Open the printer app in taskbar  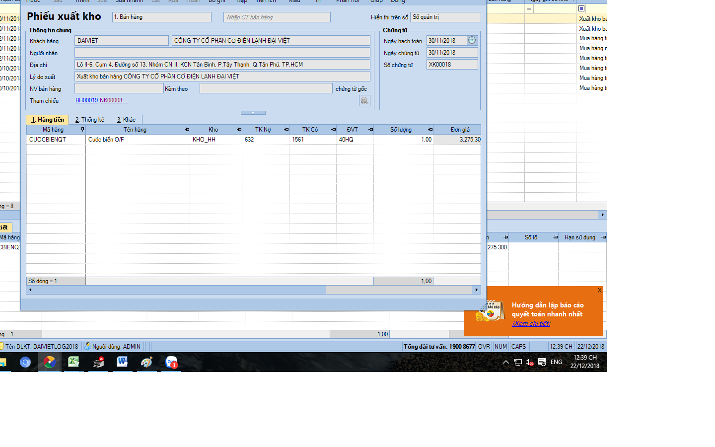(98, 363)
